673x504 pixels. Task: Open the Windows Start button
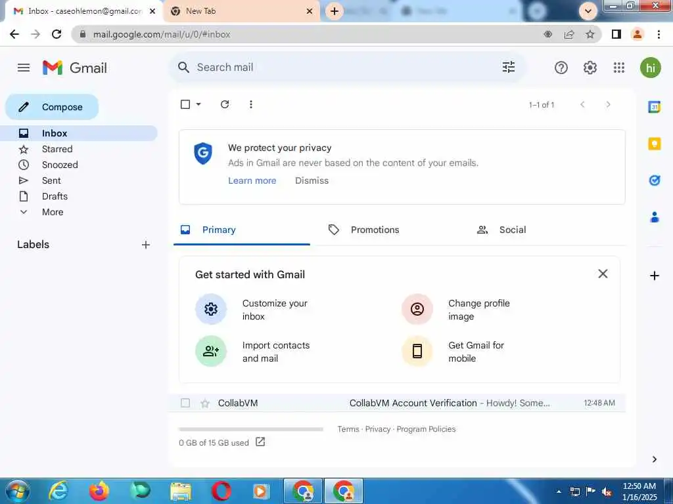pos(16,491)
